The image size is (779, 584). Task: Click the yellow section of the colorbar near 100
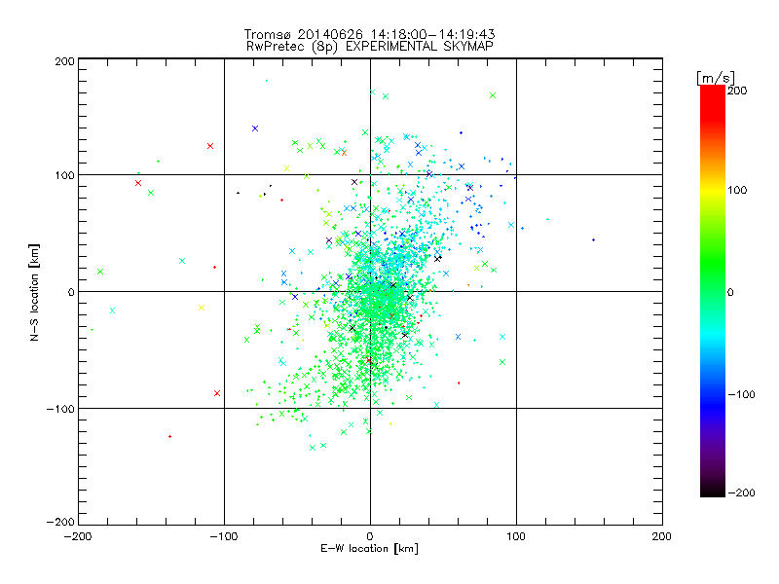point(713,190)
